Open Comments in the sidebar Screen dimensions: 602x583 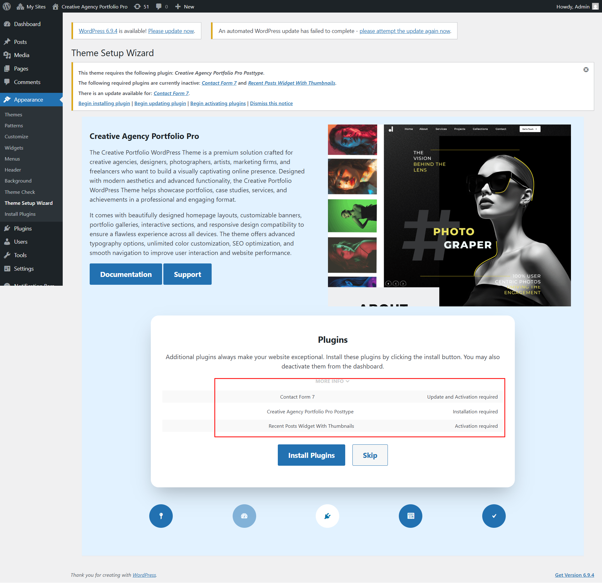[x=31, y=82]
